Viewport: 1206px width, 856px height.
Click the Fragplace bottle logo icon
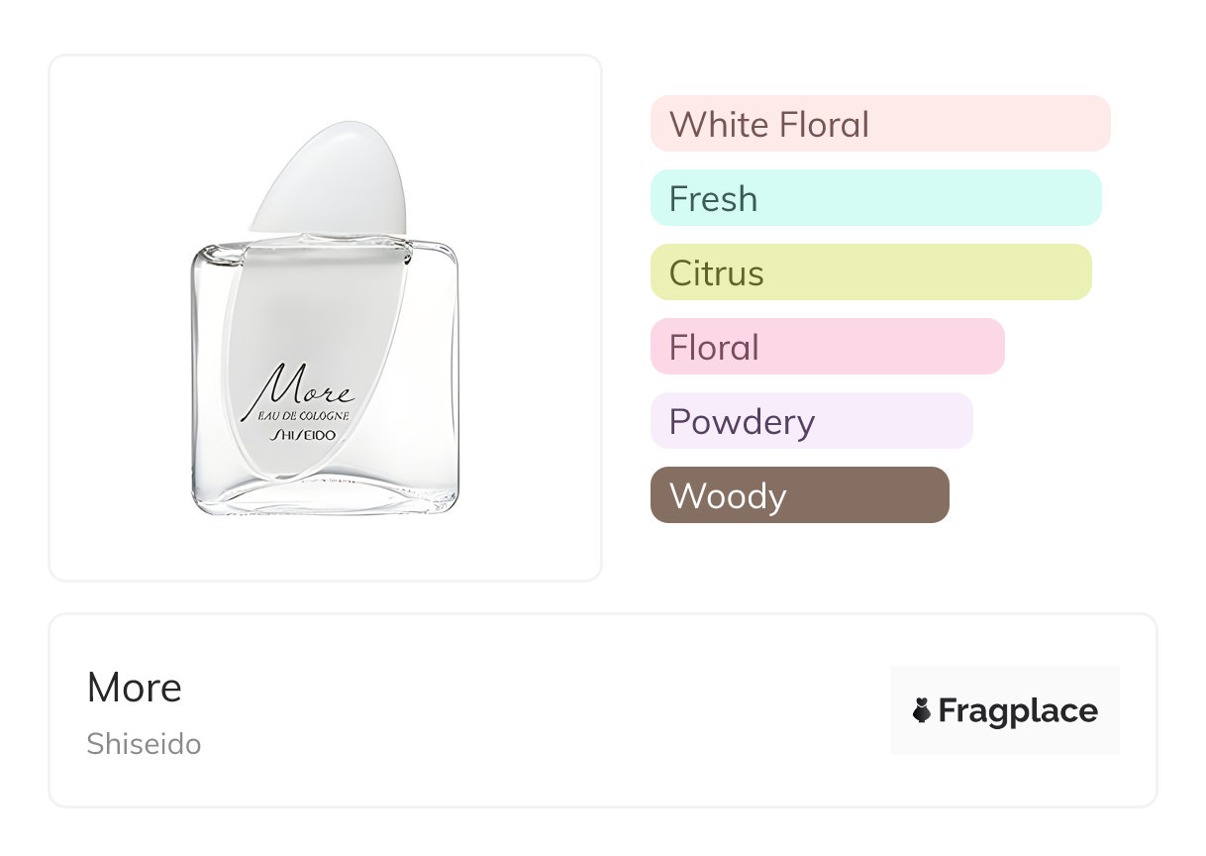[x=922, y=710]
